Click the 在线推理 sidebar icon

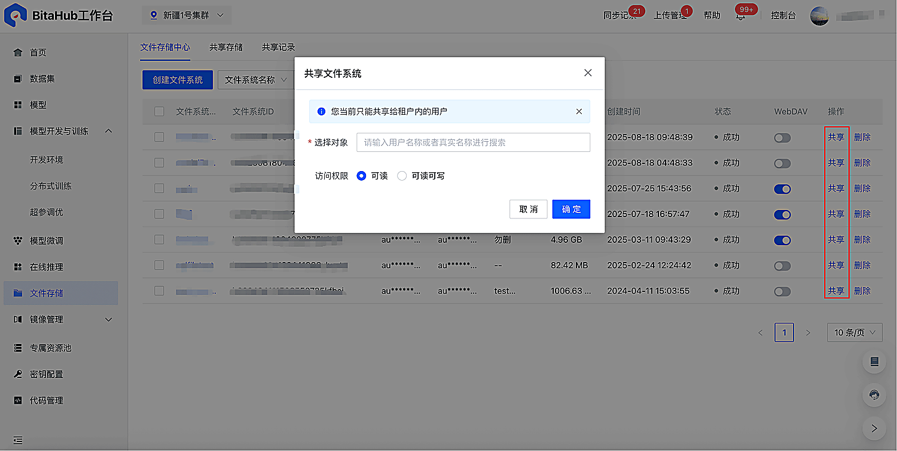point(18,267)
